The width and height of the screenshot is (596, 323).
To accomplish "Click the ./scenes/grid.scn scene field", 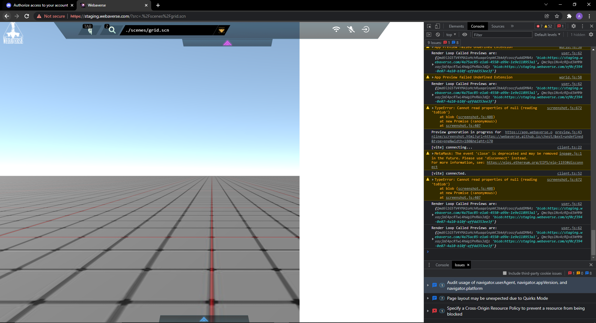I will click(169, 30).
